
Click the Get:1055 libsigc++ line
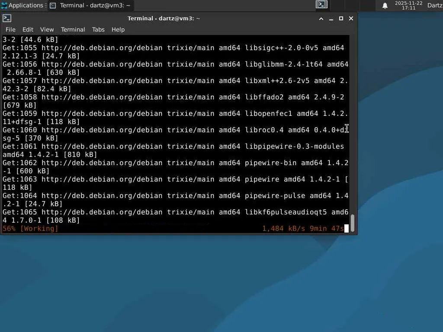pos(175,52)
